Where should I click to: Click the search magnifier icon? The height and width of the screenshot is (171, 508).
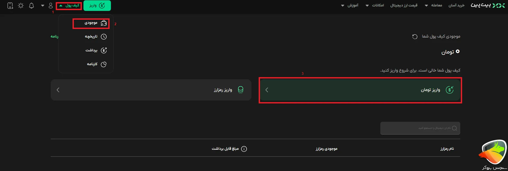455,128
